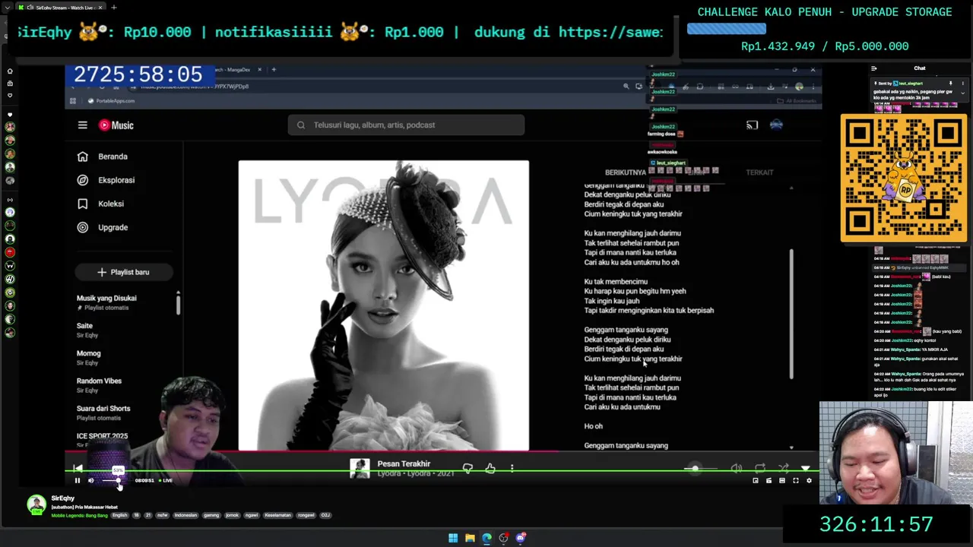Screen dimensions: 973x547
Task: Click the cast to device icon
Action: (x=752, y=125)
